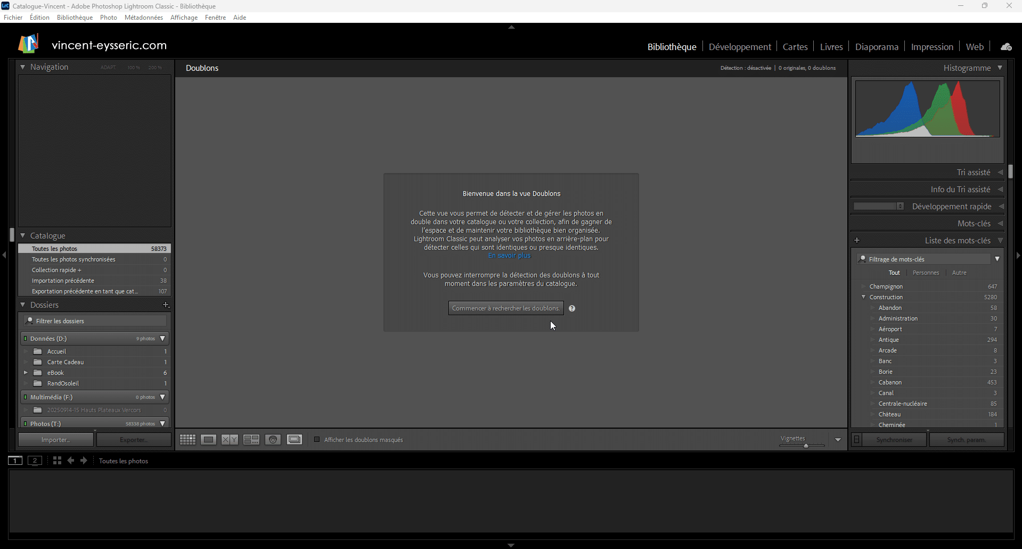Go back with left arrow
The image size is (1022, 549).
pyautogui.click(x=71, y=461)
